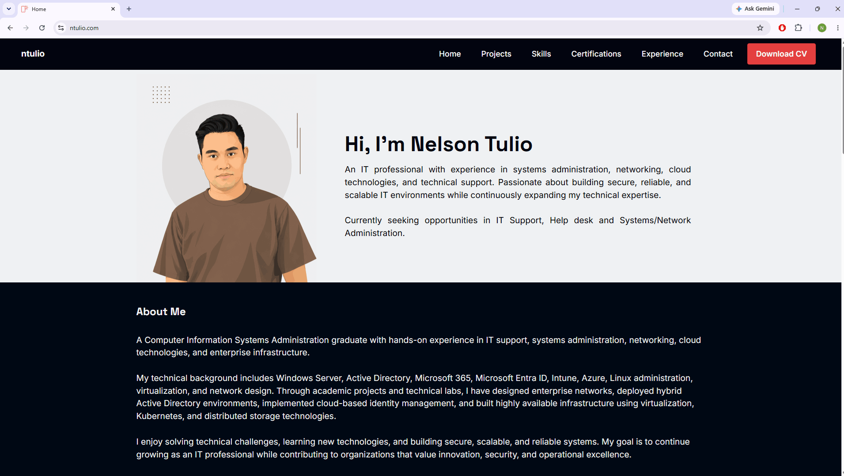
Task: Reload the ntulio.com page
Action: 42,28
